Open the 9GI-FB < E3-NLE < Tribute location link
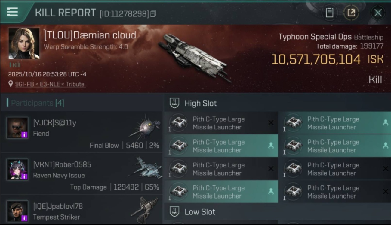The height and width of the screenshot is (225, 391). pos(50,84)
